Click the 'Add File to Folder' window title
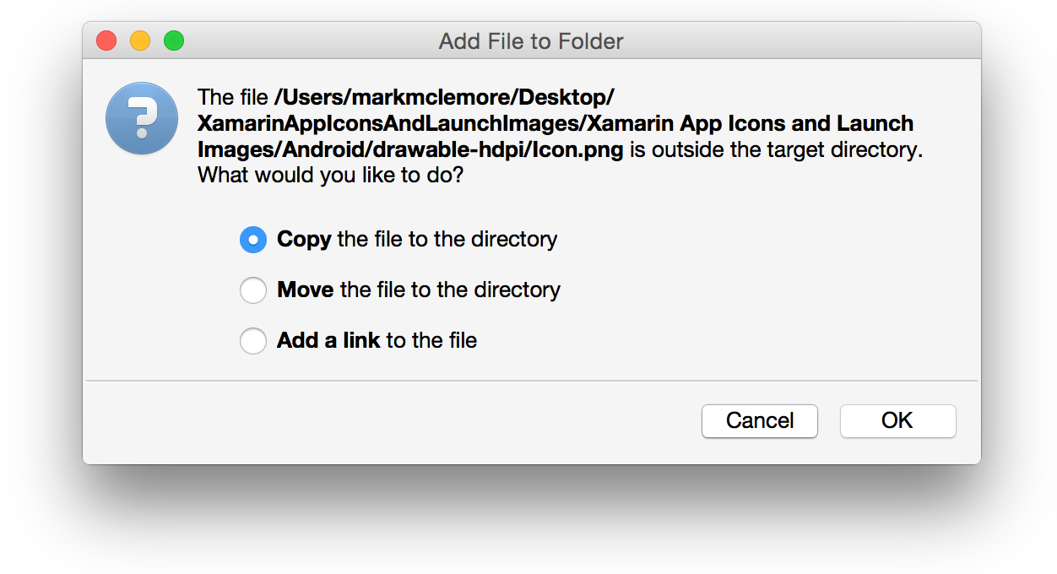 pos(531,41)
